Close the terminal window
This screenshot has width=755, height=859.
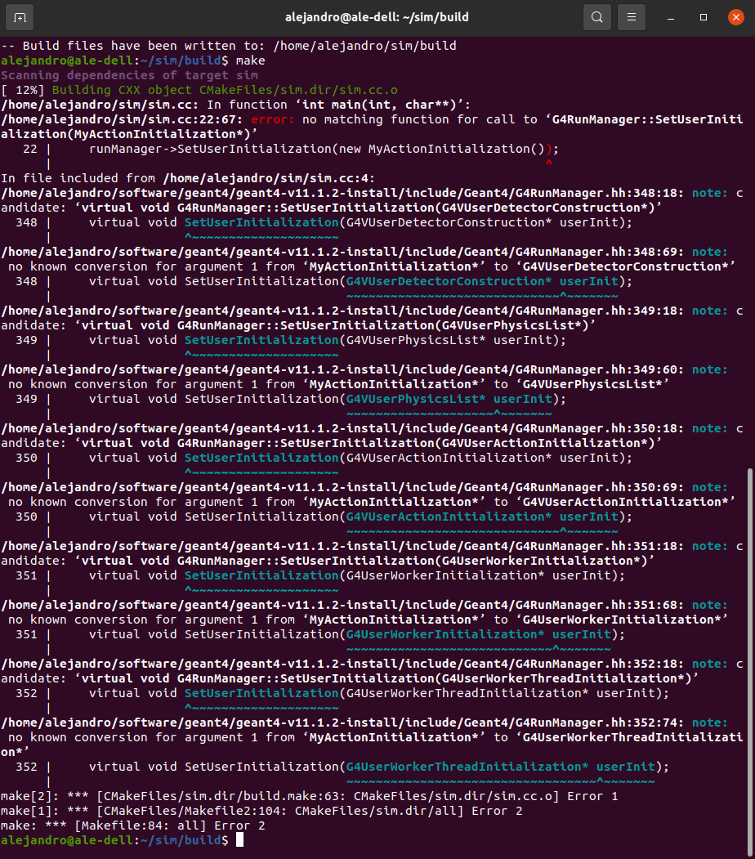tap(736, 17)
